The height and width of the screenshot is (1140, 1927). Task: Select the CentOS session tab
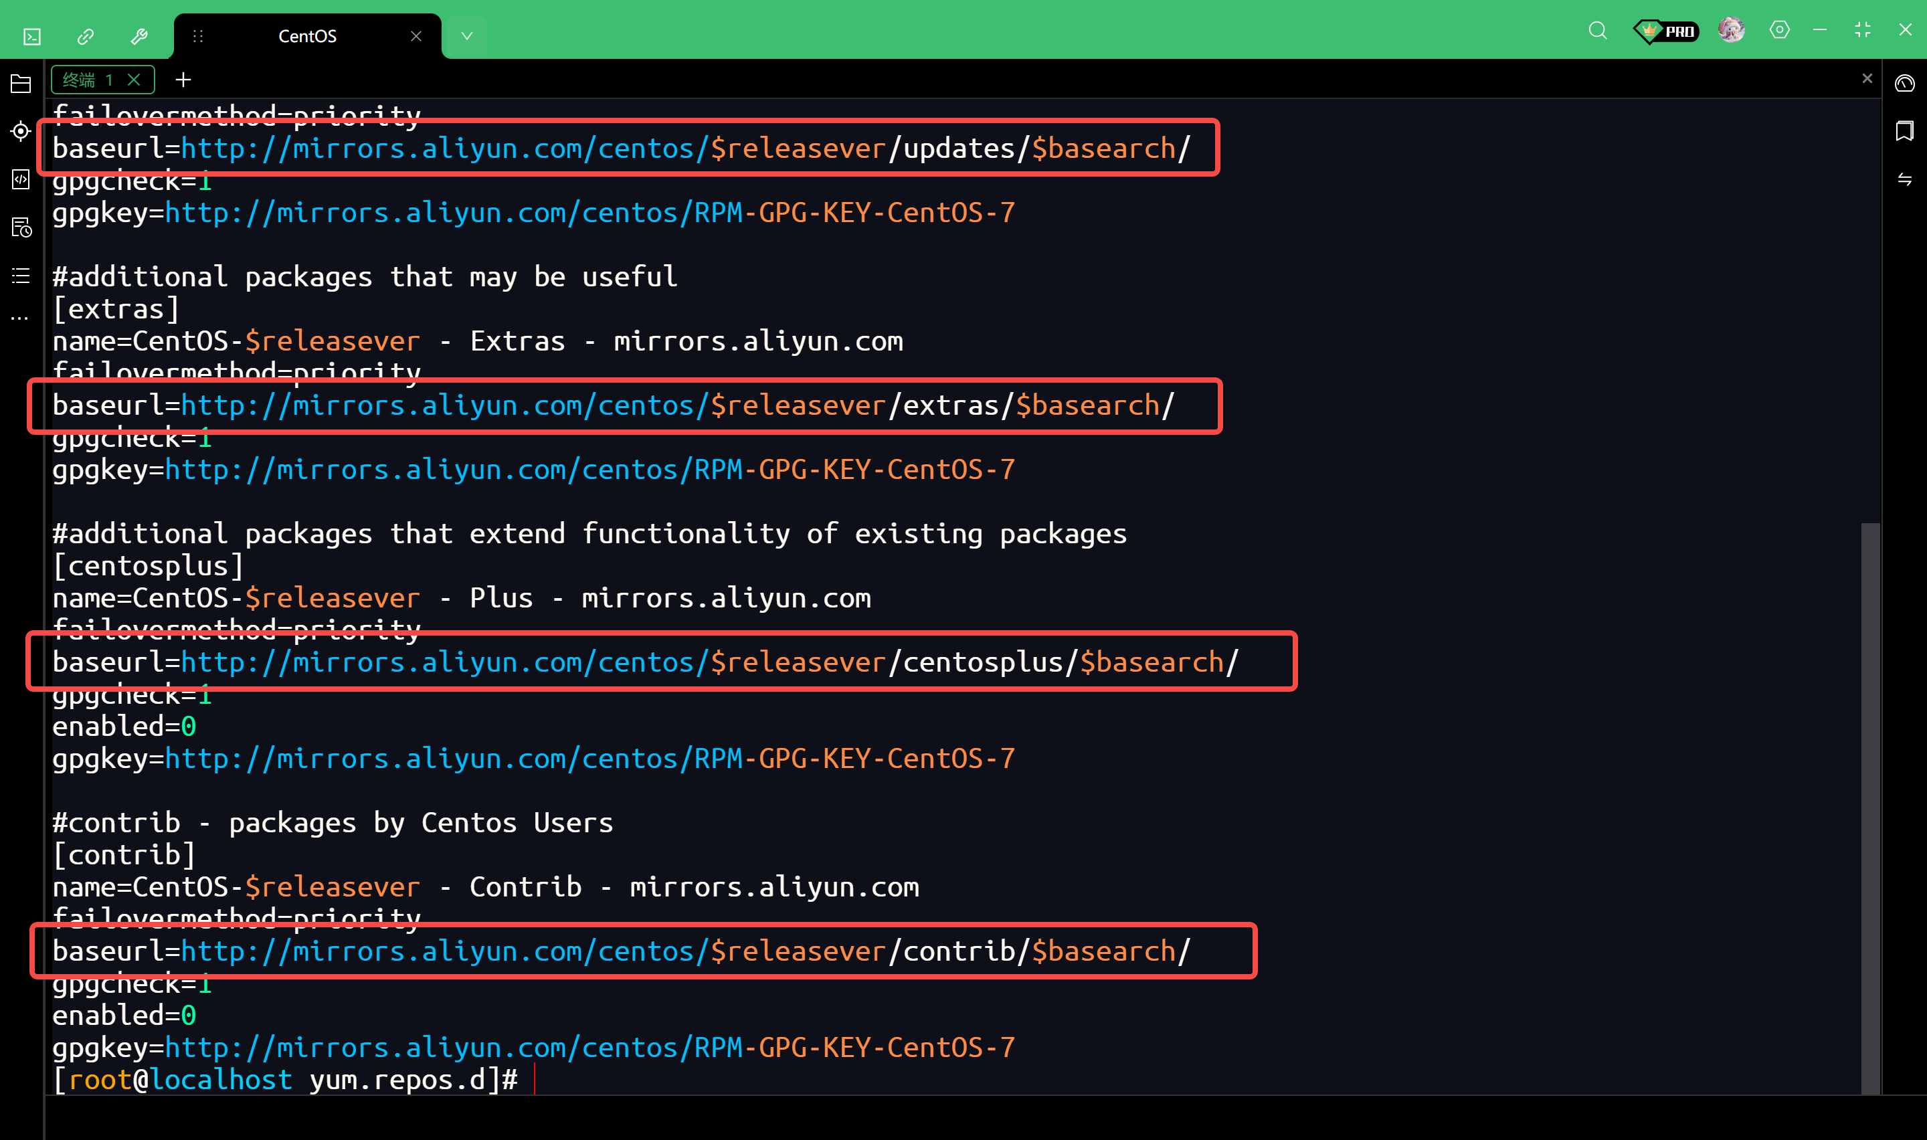coord(307,36)
